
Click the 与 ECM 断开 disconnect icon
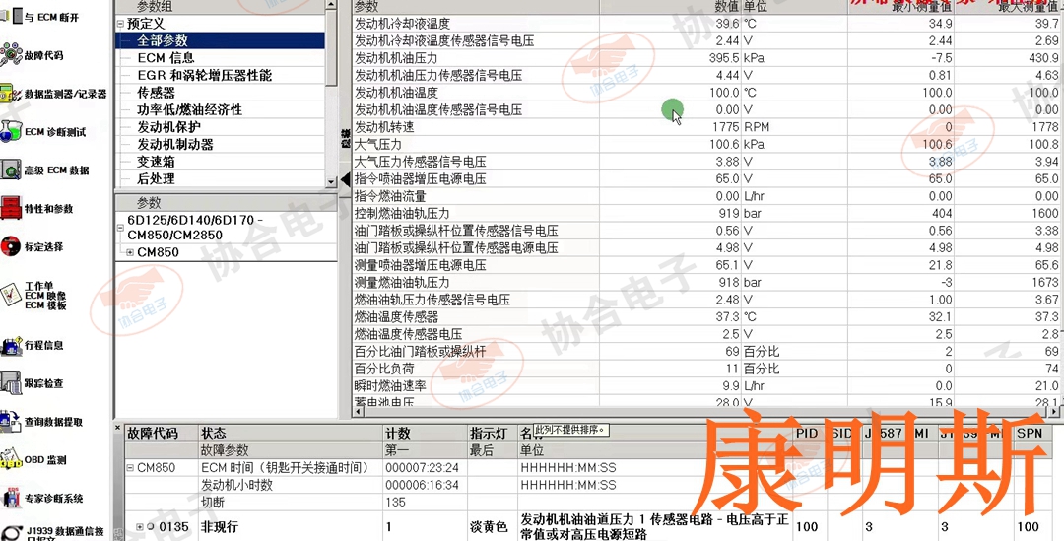(12, 15)
